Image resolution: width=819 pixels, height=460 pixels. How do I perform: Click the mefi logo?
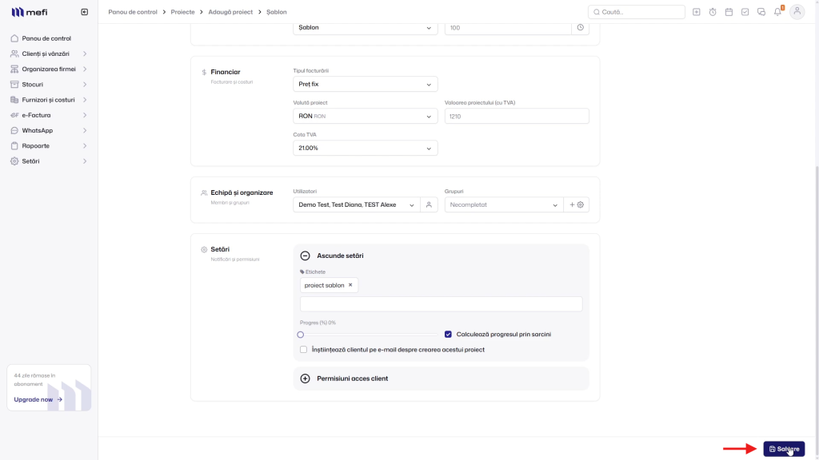[x=30, y=12]
